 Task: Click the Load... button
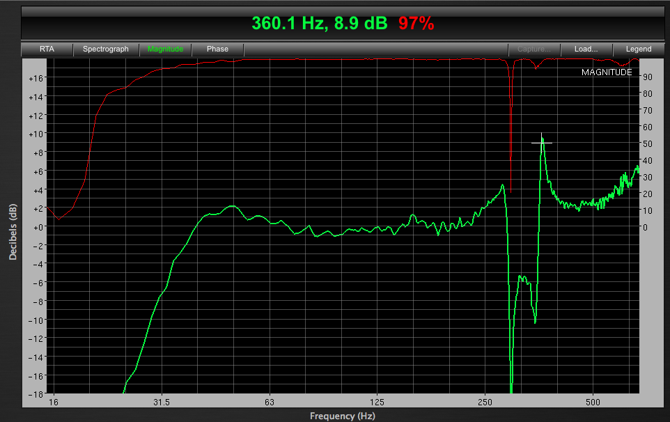[x=586, y=49]
